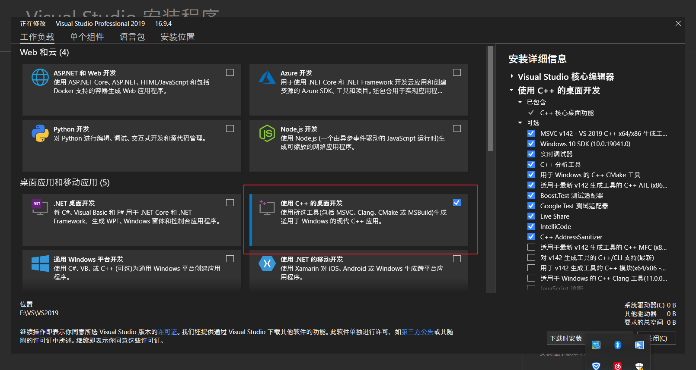Check 通用 Windows 平台开发 workload
The height and width of the screenshot is (370, 696).
(230, 259)
